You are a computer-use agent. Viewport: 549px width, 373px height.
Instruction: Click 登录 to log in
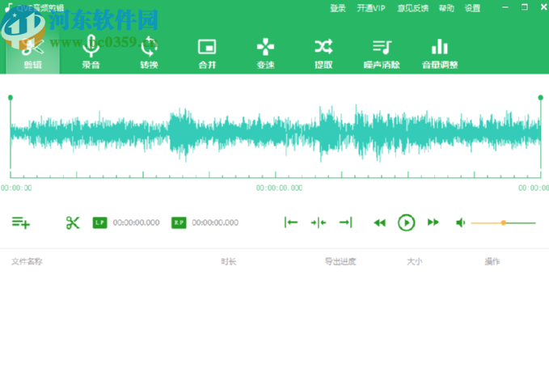[338, 8]
